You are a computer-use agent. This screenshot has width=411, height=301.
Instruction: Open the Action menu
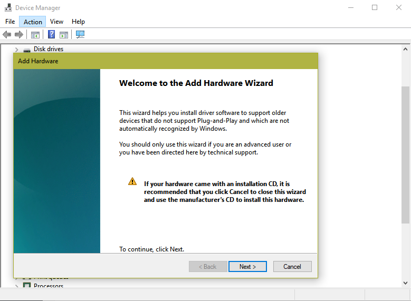pos(33,22)
